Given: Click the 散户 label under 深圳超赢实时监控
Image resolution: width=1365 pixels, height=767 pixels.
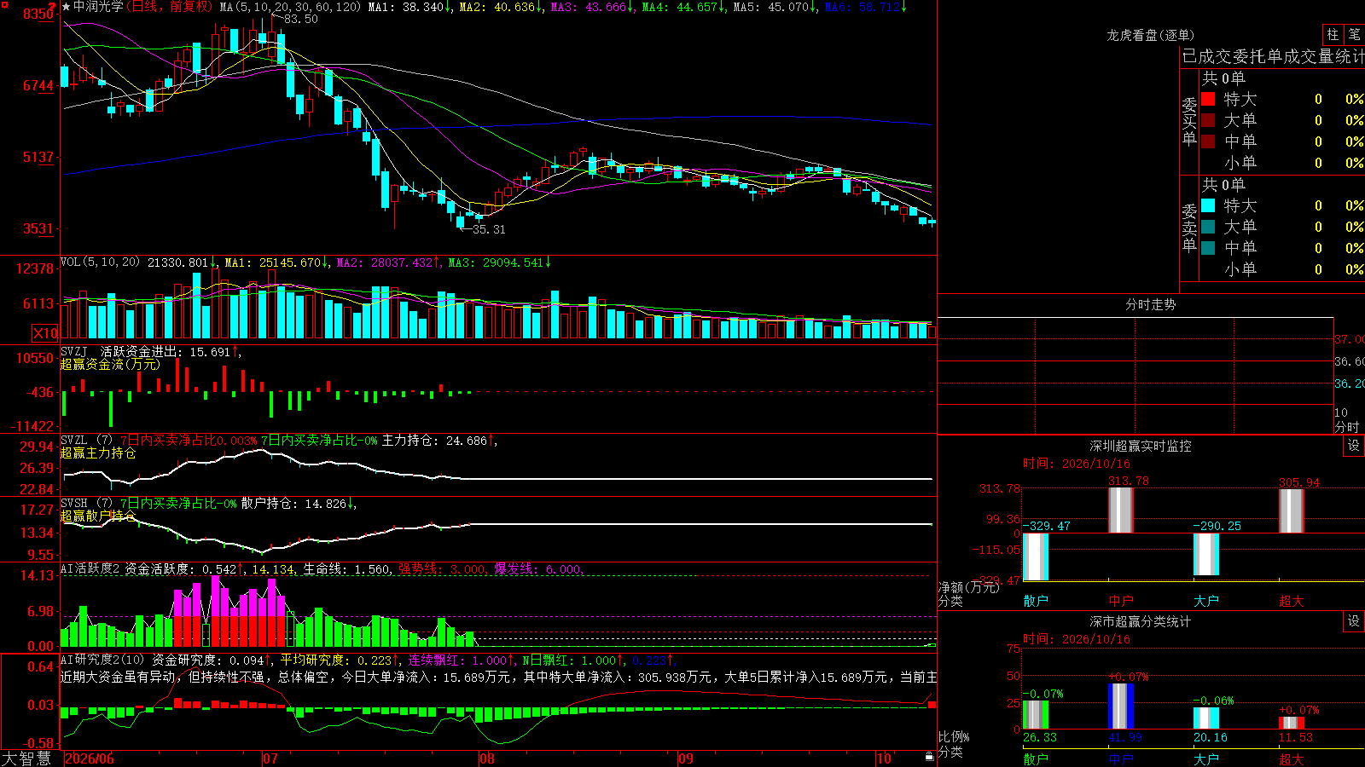Looking at the screenshot, I should click(1036, 601).
